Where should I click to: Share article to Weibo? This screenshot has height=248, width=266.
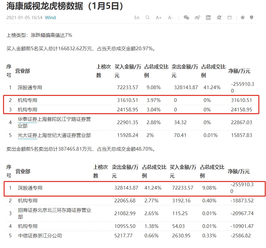click(197, 17)
